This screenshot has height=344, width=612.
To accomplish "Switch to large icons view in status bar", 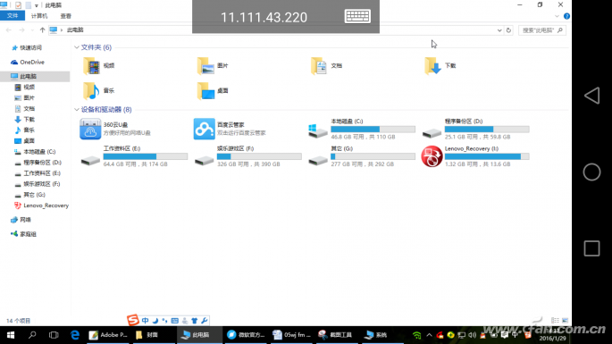I will (x=565, y=320).
